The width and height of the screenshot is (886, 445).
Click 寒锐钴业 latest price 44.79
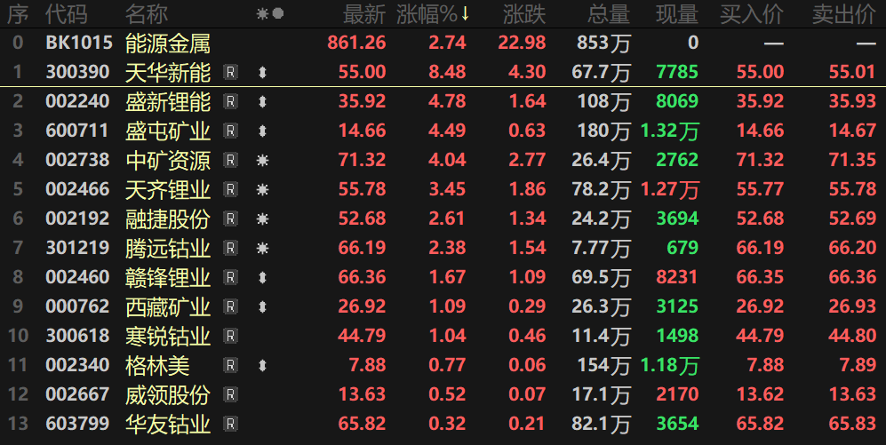pos(362,337)
